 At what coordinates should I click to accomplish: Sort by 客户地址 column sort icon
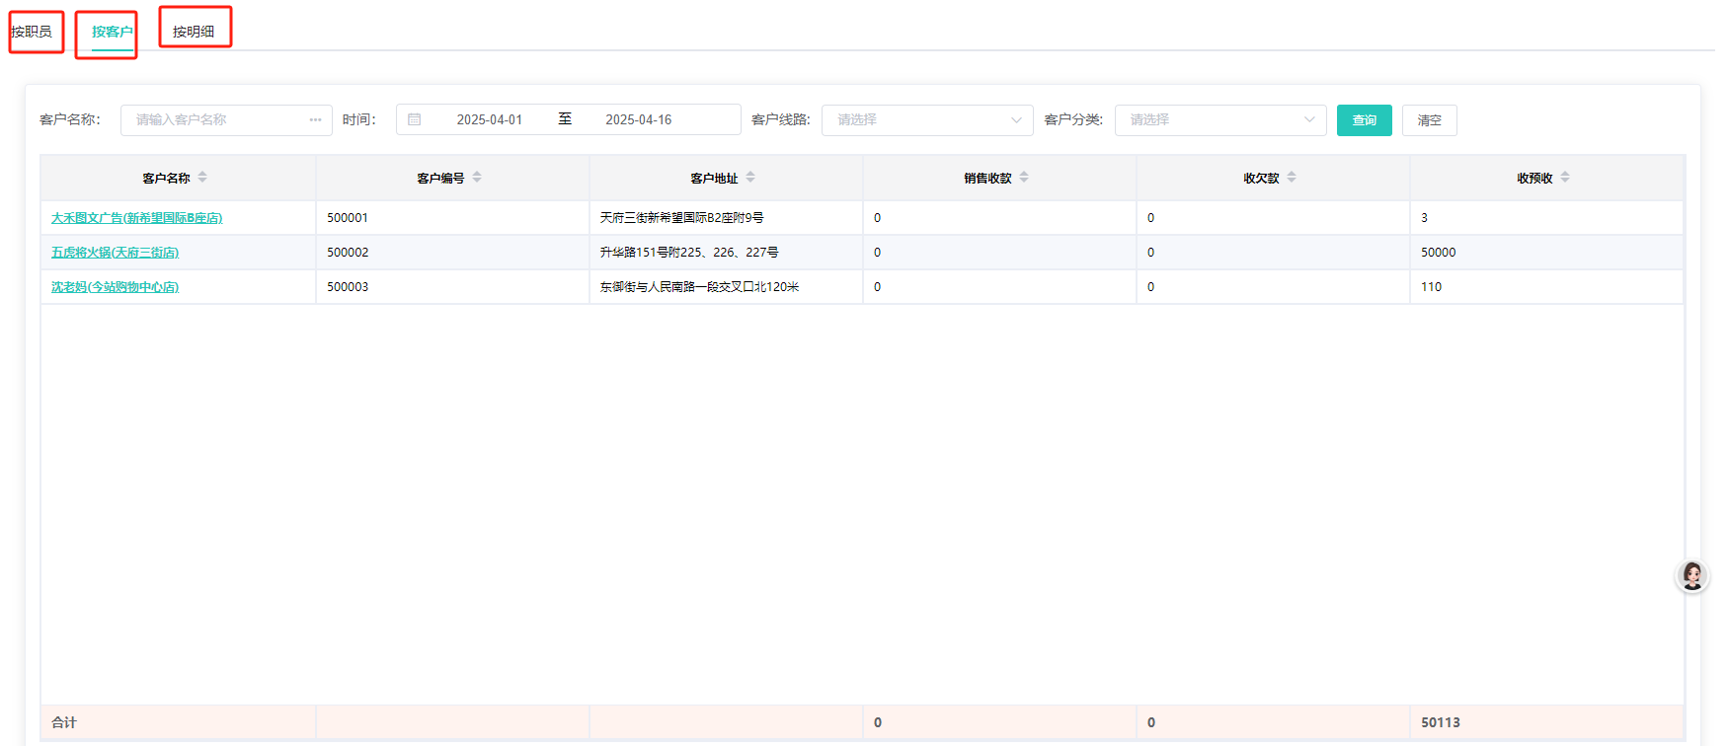click(750, 178)
